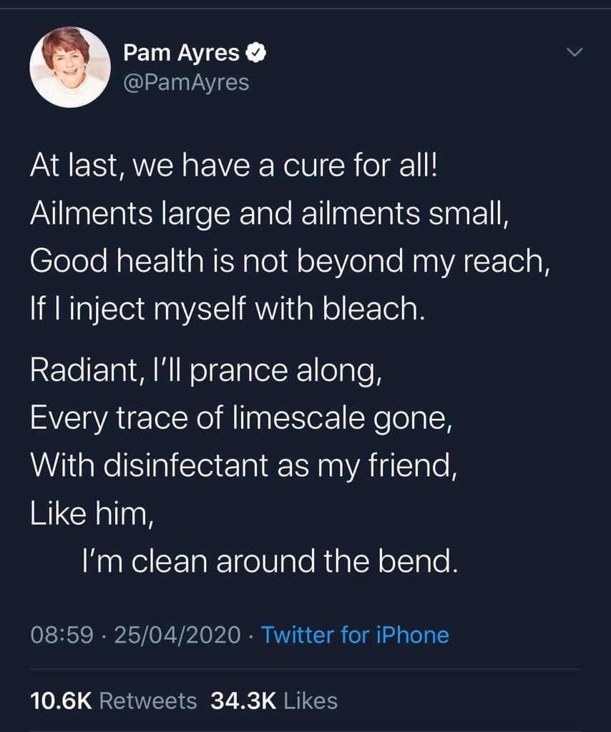Viewport: 611px width, 732px height.
Task: View the 34.3K Likes list
Action: point(274,701)
